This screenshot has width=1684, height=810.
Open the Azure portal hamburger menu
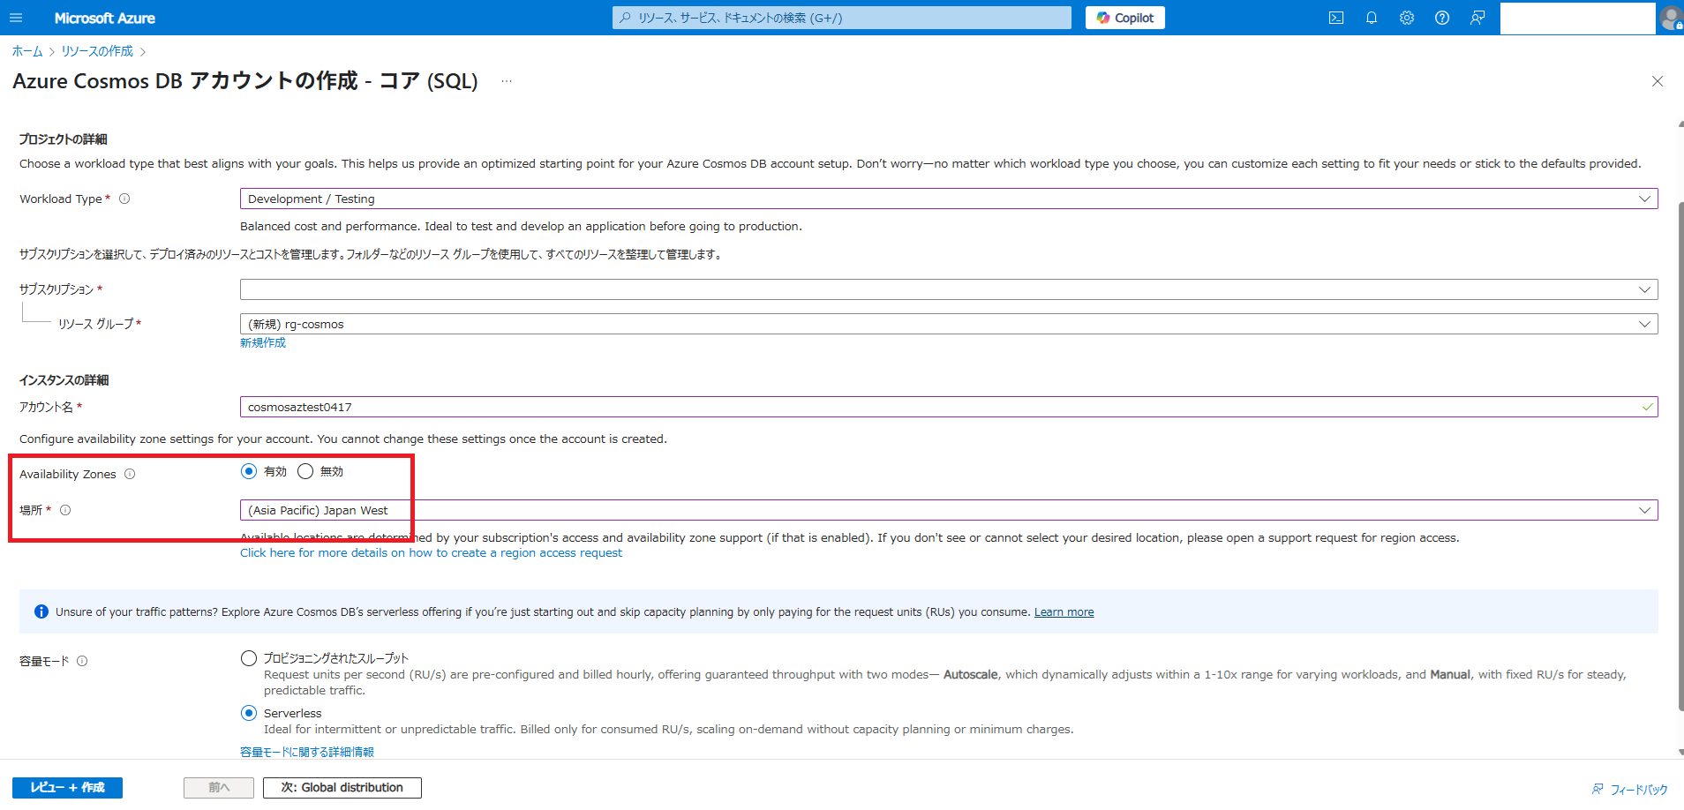tap(16, 18)
